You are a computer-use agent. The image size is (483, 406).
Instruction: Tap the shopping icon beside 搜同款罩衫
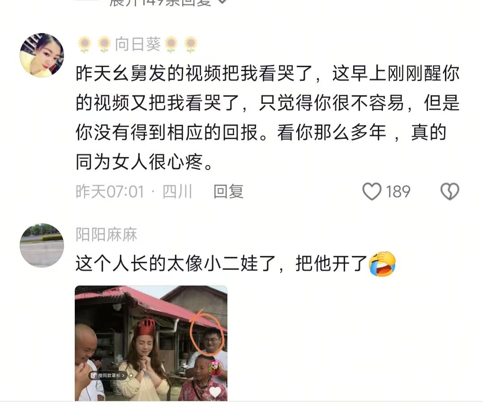[94, 375]
